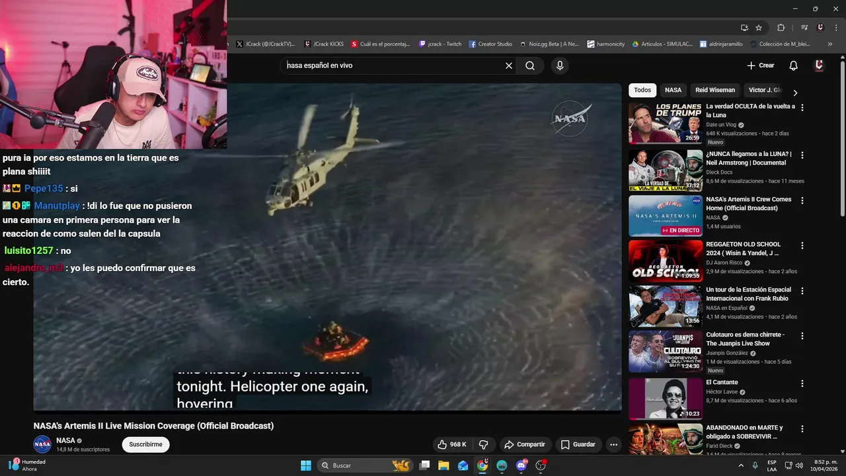Open Chrome from the taskbar
Screen dimensions: 846x476
tap(482, 465)
